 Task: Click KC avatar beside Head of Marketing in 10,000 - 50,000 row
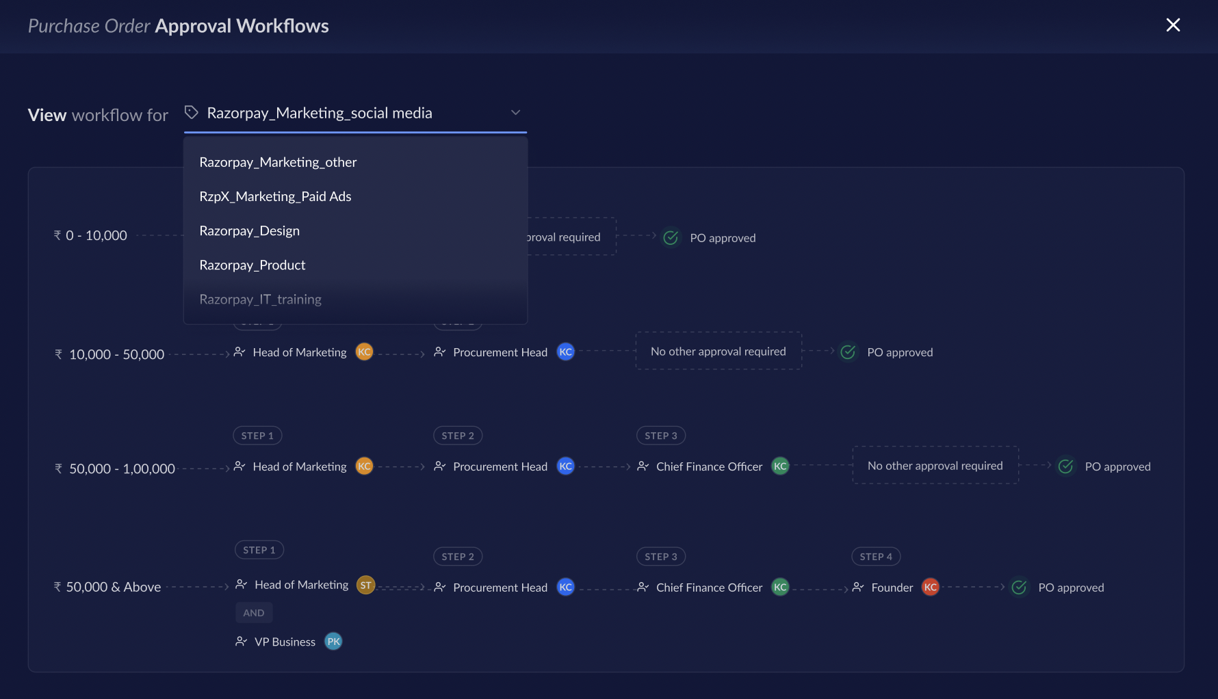coord(364,352)
